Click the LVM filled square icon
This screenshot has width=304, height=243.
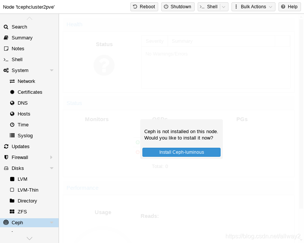pyautogui.click(x=12, y=179)
